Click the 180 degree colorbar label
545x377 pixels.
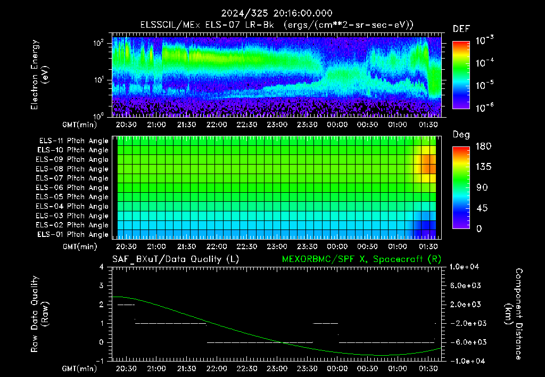tap(483, 146)
